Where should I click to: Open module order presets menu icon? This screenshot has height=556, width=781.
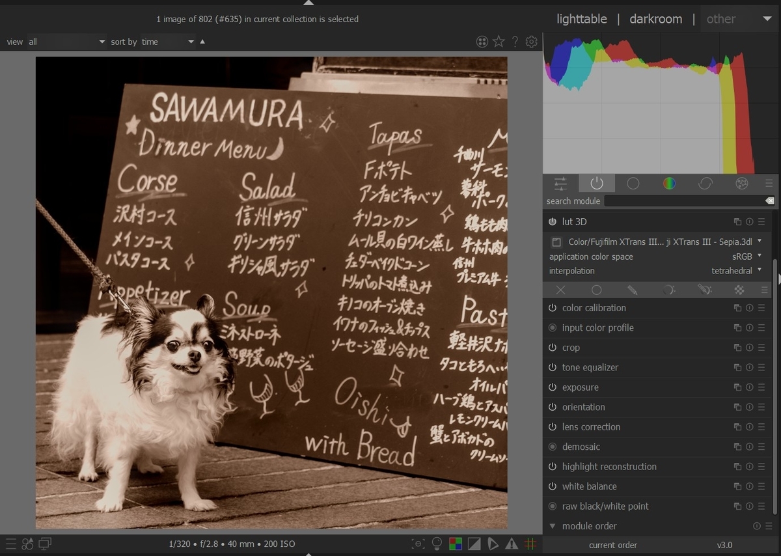point(769,526)
